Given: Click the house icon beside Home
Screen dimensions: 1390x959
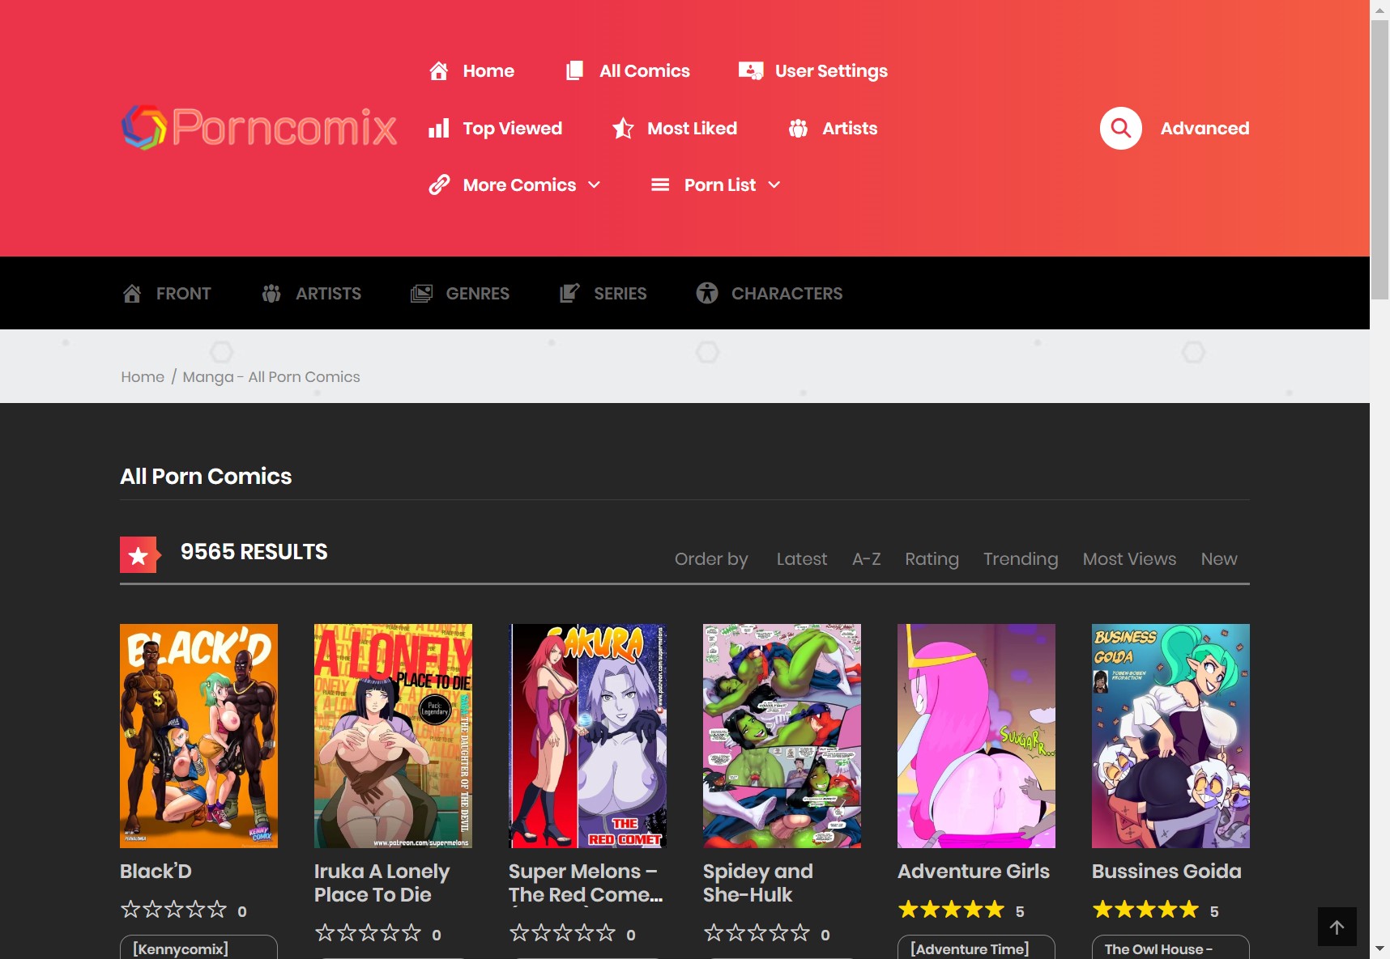Looking at the screenshot, I should pyautogui.click(x=439, y=71).
